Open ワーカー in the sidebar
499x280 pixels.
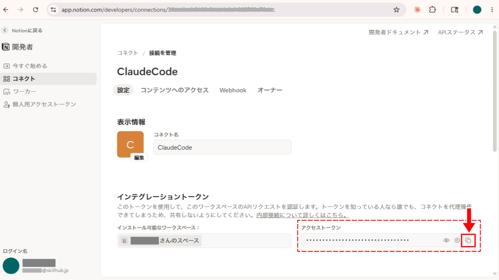click(20, 92)
